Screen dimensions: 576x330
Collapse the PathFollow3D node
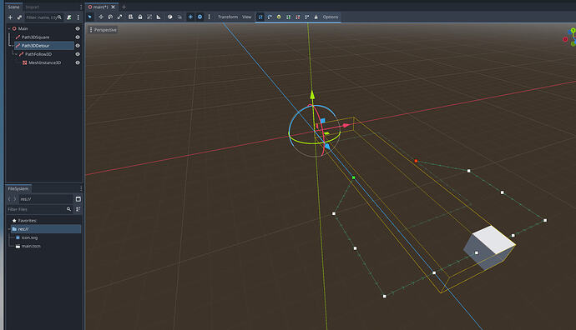pos(16,54)
